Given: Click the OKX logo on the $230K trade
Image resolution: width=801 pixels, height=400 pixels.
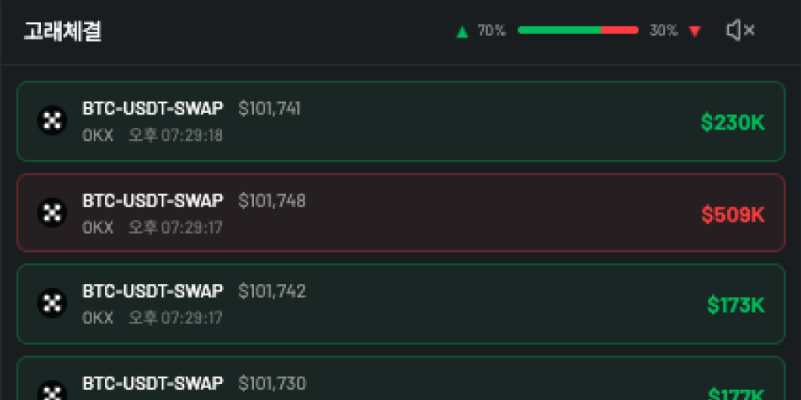Looking at the screenshot, I should 53,121.
